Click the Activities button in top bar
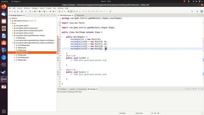Viewport: 204px width, 115px height. click(x=4, y=1)
